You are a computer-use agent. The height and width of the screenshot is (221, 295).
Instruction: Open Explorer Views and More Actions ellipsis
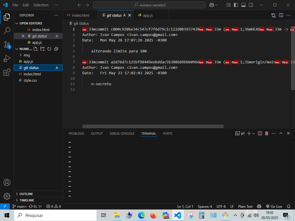(56, 15)
